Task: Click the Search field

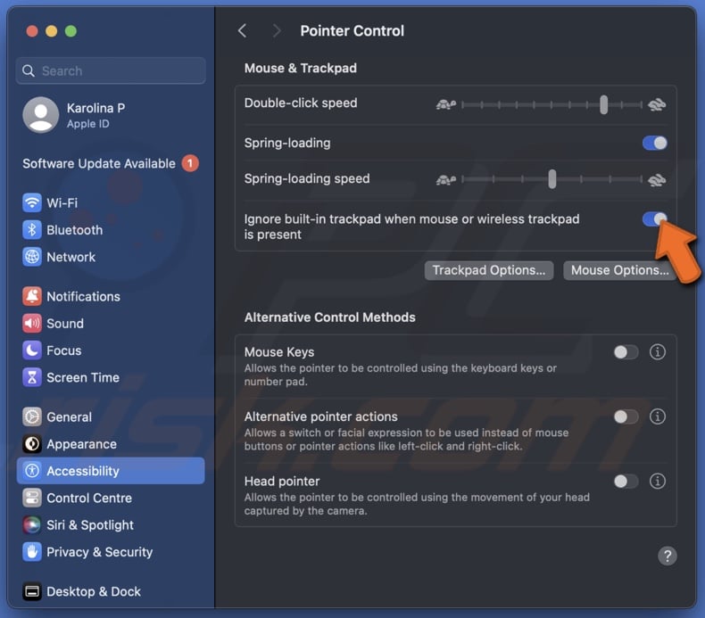Action: 111,70
